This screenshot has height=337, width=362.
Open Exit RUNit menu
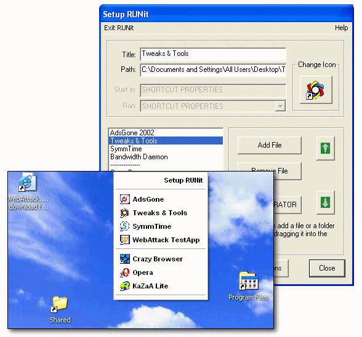[119, 28]
